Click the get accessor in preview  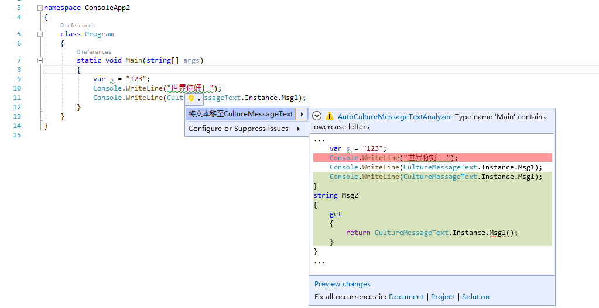[x=336, y=214]
